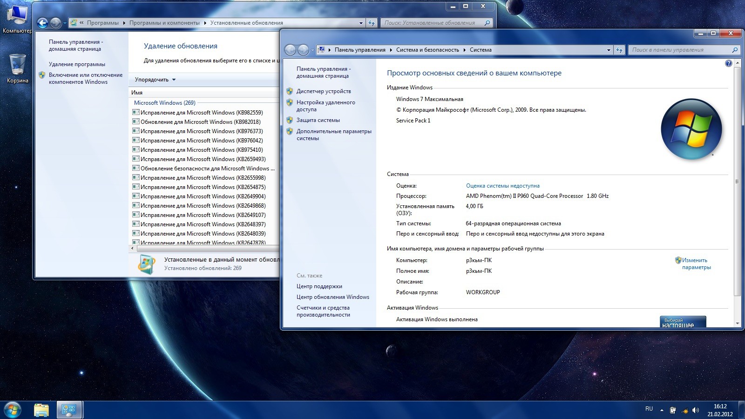Open Диспетчер устройств link
This screenshot has height=419, width=745.
pos(324,91)
